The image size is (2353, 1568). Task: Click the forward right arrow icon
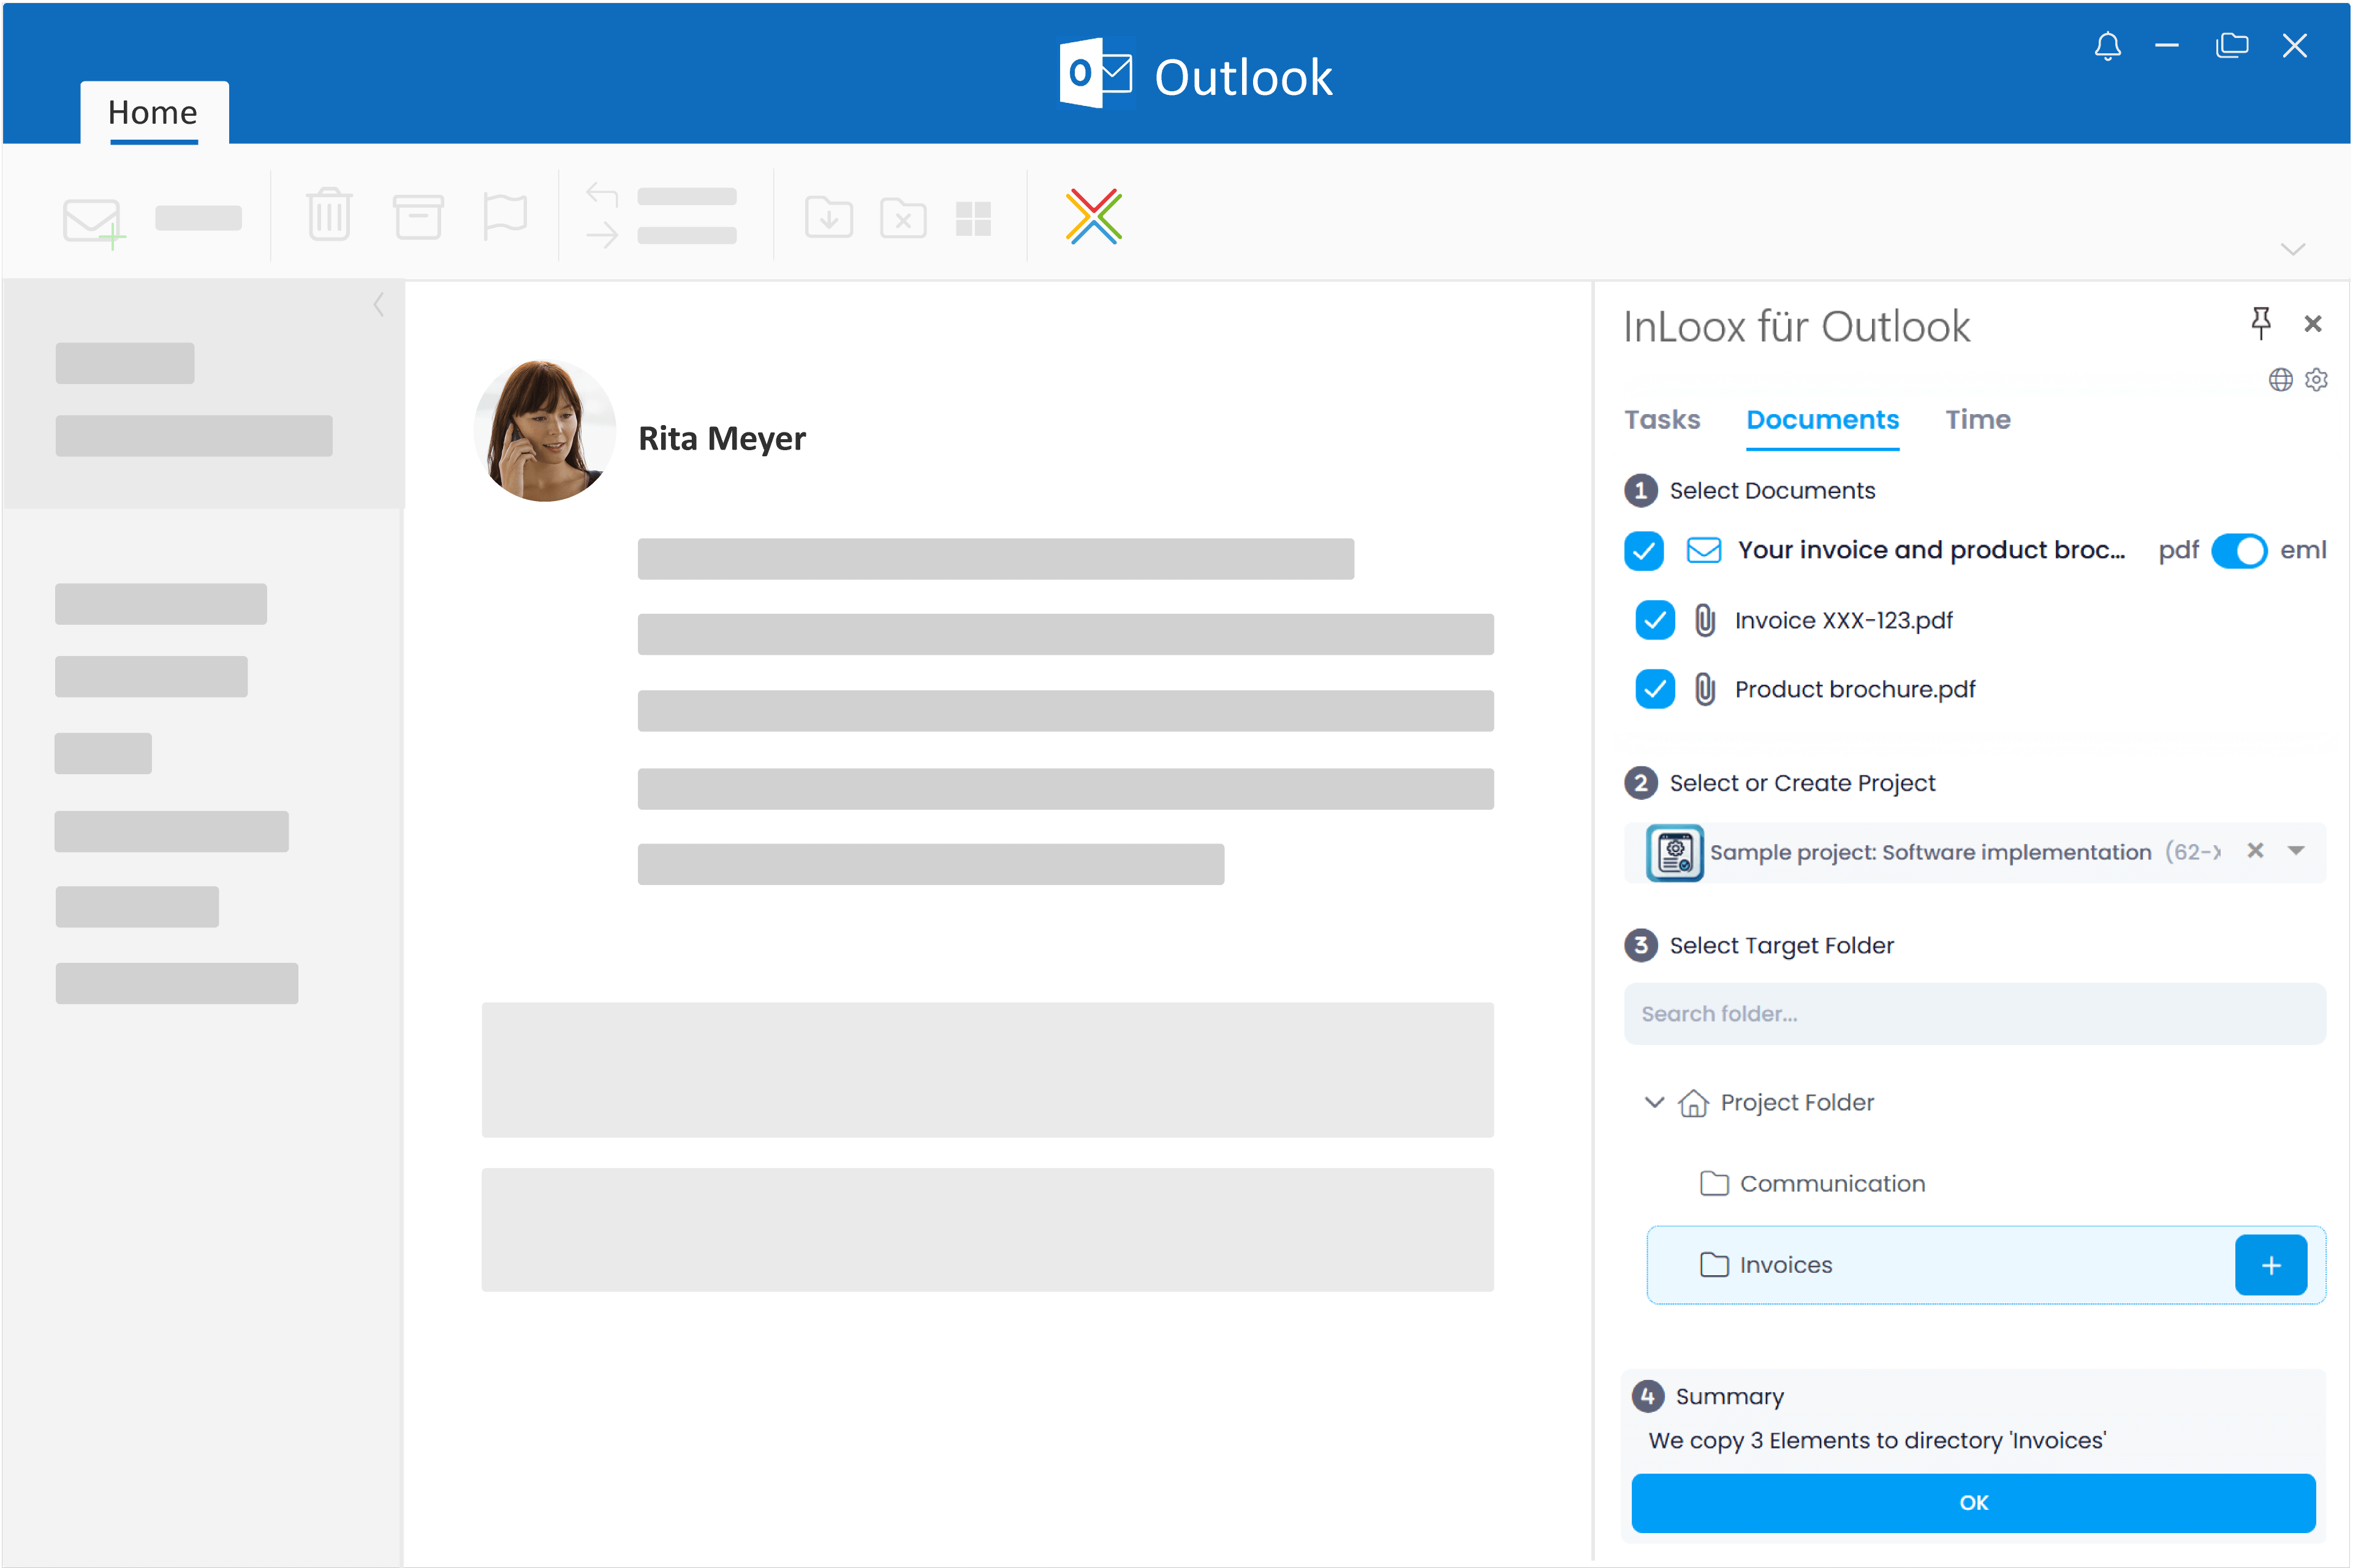tap(602, 236)
